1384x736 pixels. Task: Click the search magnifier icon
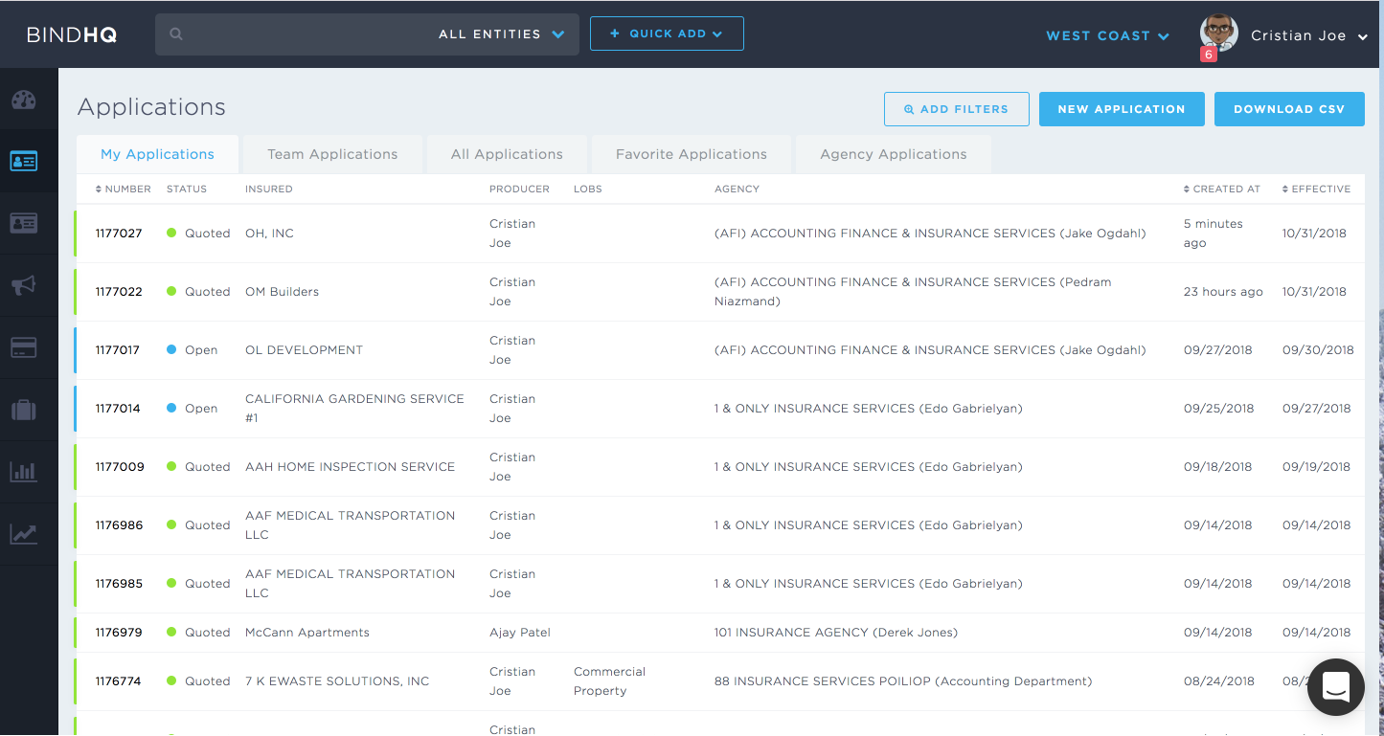click(x=176, y=33)
